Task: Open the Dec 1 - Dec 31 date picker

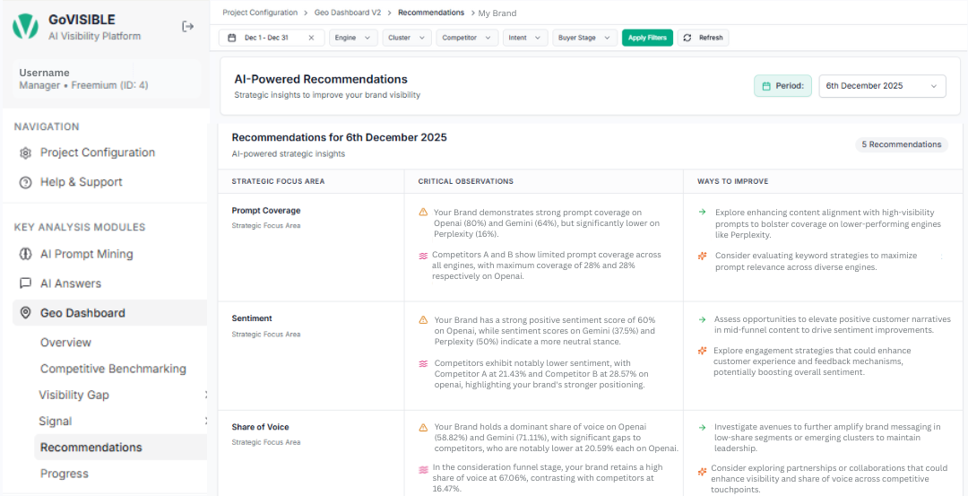Action: (x=270, y=38)
